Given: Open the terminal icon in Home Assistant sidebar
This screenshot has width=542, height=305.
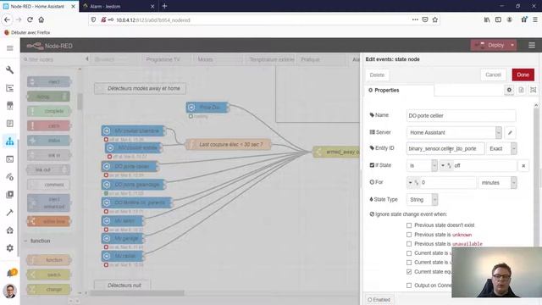Looking at the screenshot, I should [9, 159].
